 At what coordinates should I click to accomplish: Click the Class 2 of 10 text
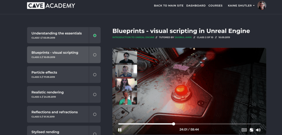tap(205, 37)
